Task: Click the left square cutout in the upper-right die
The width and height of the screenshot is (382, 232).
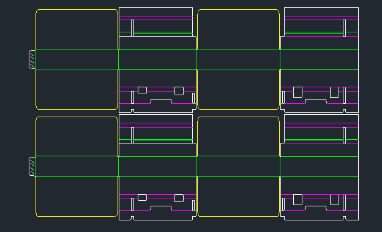Action: (298, 92)
